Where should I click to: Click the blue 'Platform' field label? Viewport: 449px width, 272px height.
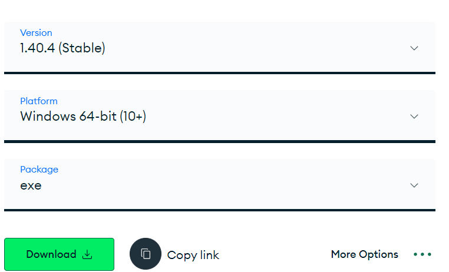coord(39,101)
